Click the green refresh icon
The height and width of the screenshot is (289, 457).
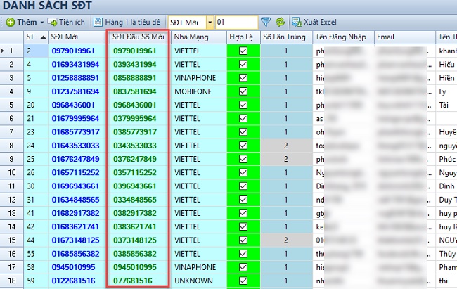point(280,22)
